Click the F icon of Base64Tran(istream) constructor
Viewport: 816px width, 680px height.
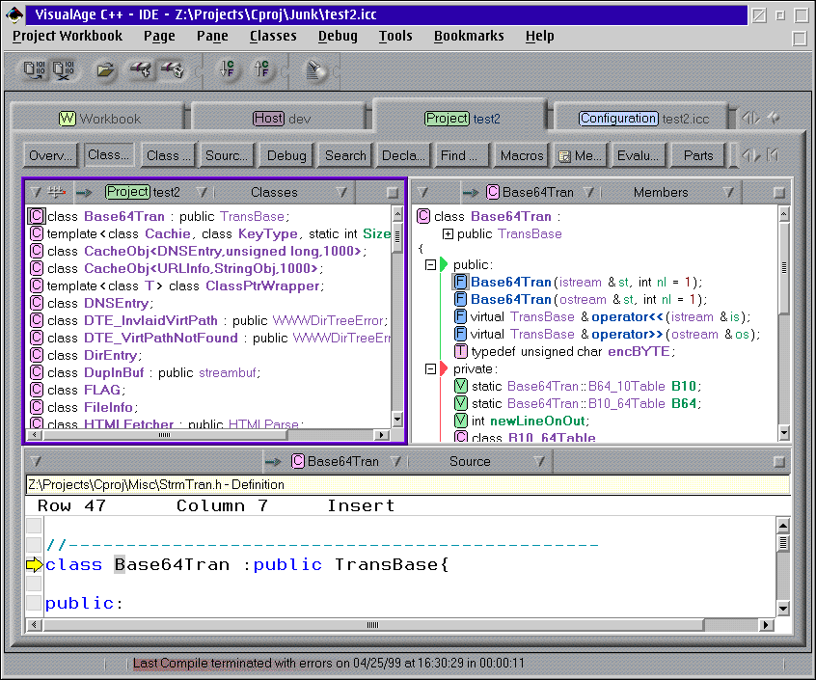(x=460, y=282)
